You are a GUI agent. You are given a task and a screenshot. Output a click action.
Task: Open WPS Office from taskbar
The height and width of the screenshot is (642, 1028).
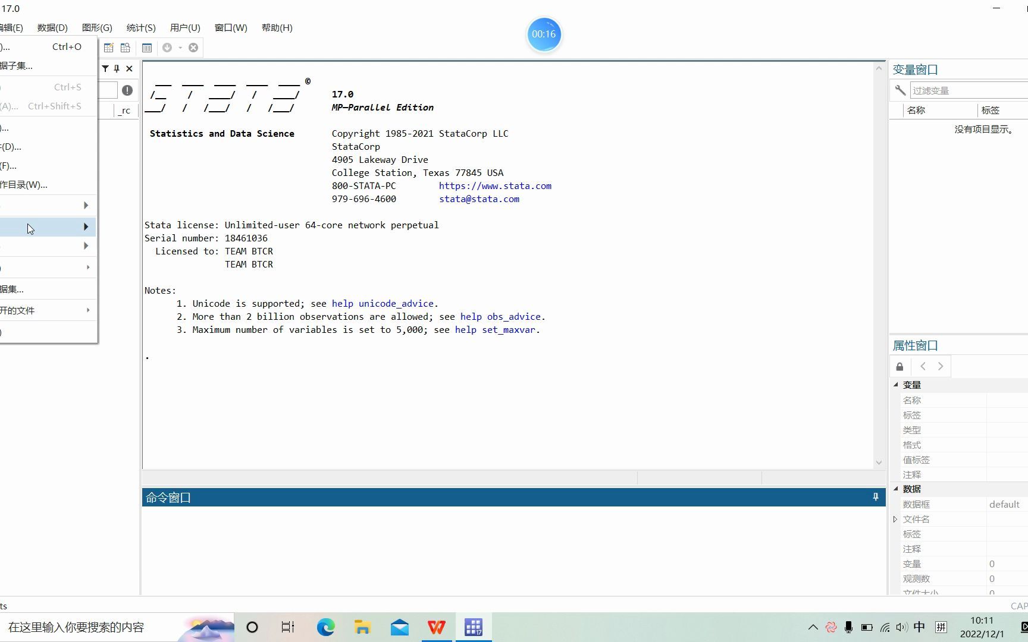coord(437,627)
